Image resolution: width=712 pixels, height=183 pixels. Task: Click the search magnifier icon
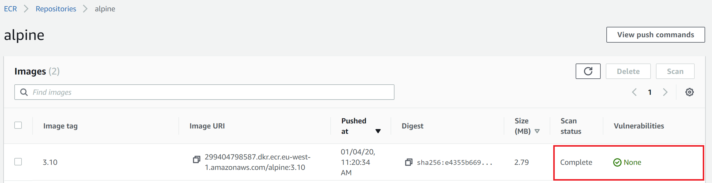point(24,92)
